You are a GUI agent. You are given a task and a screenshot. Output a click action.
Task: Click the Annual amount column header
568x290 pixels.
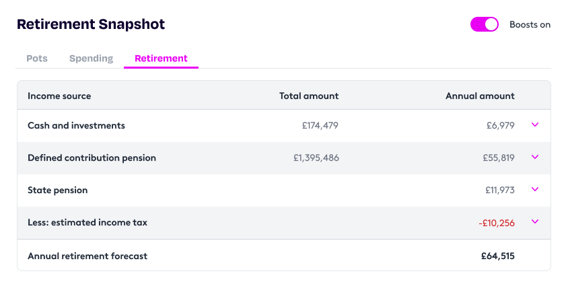(480, 96)
